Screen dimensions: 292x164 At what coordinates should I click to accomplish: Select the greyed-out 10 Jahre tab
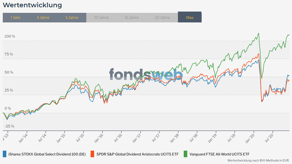(x=101, y=18)
